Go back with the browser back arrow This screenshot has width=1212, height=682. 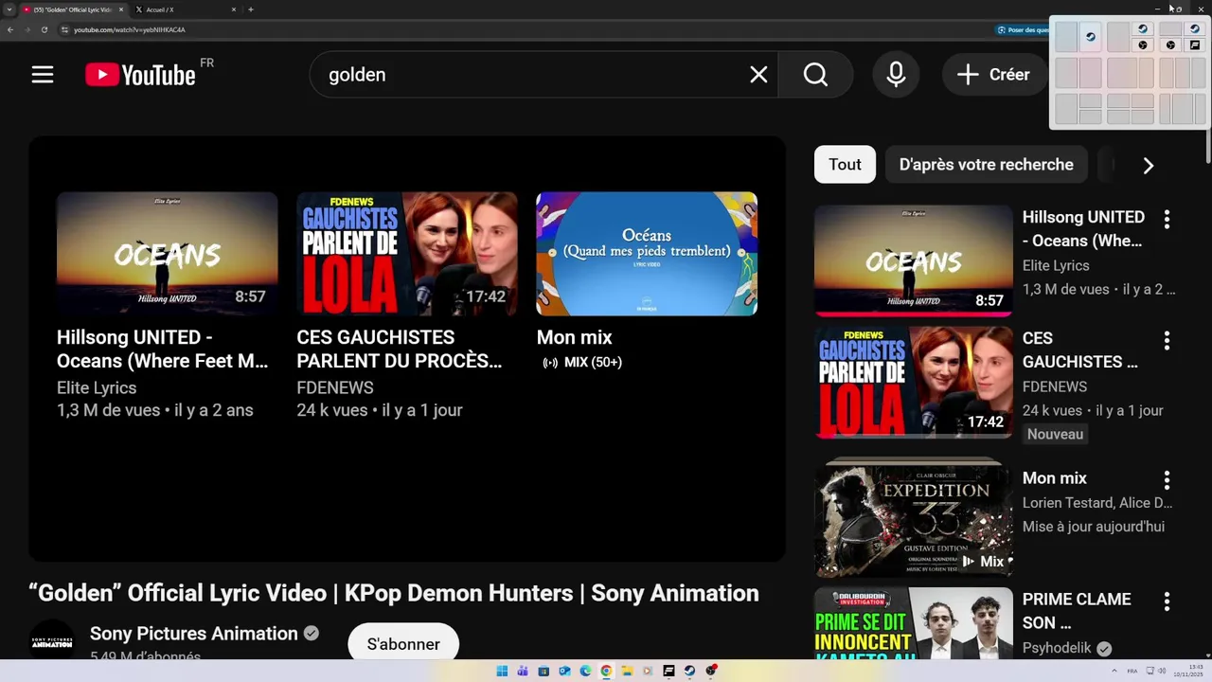[x=10, y=29]
